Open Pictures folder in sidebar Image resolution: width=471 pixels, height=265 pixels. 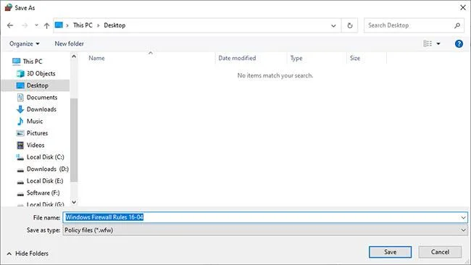coord(37,133)
